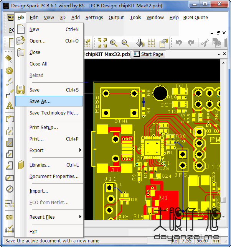Select the Add Board outline tool
The image size is (231, 247).
tap(10, 119)
